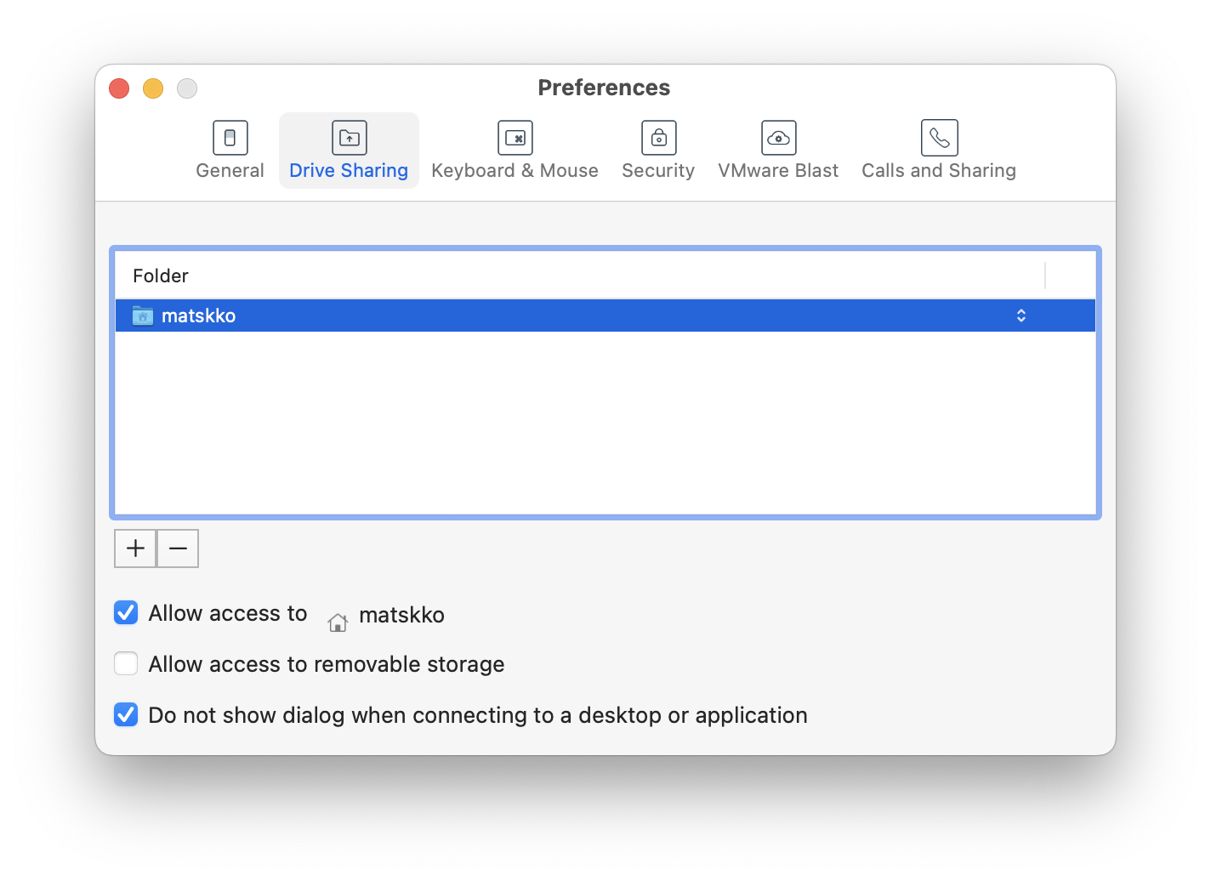This screenshot has height=881, width=1211.
Task: Click the plus button to add a folder
Action: [x=135, y=548]
